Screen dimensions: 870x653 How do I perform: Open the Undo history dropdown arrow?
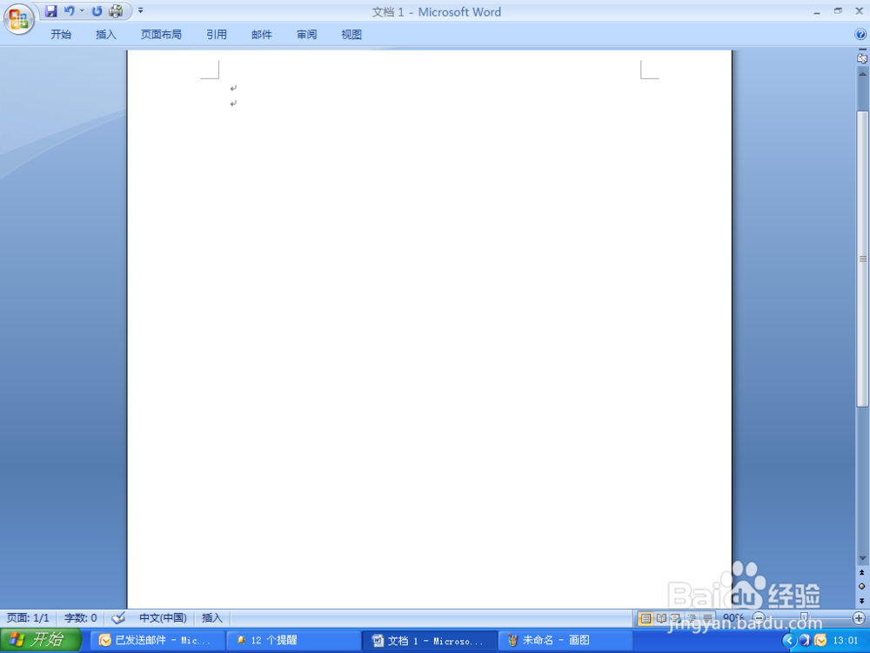(81, 10)
